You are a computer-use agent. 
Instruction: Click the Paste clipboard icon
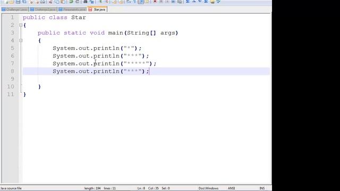(63, 2)
